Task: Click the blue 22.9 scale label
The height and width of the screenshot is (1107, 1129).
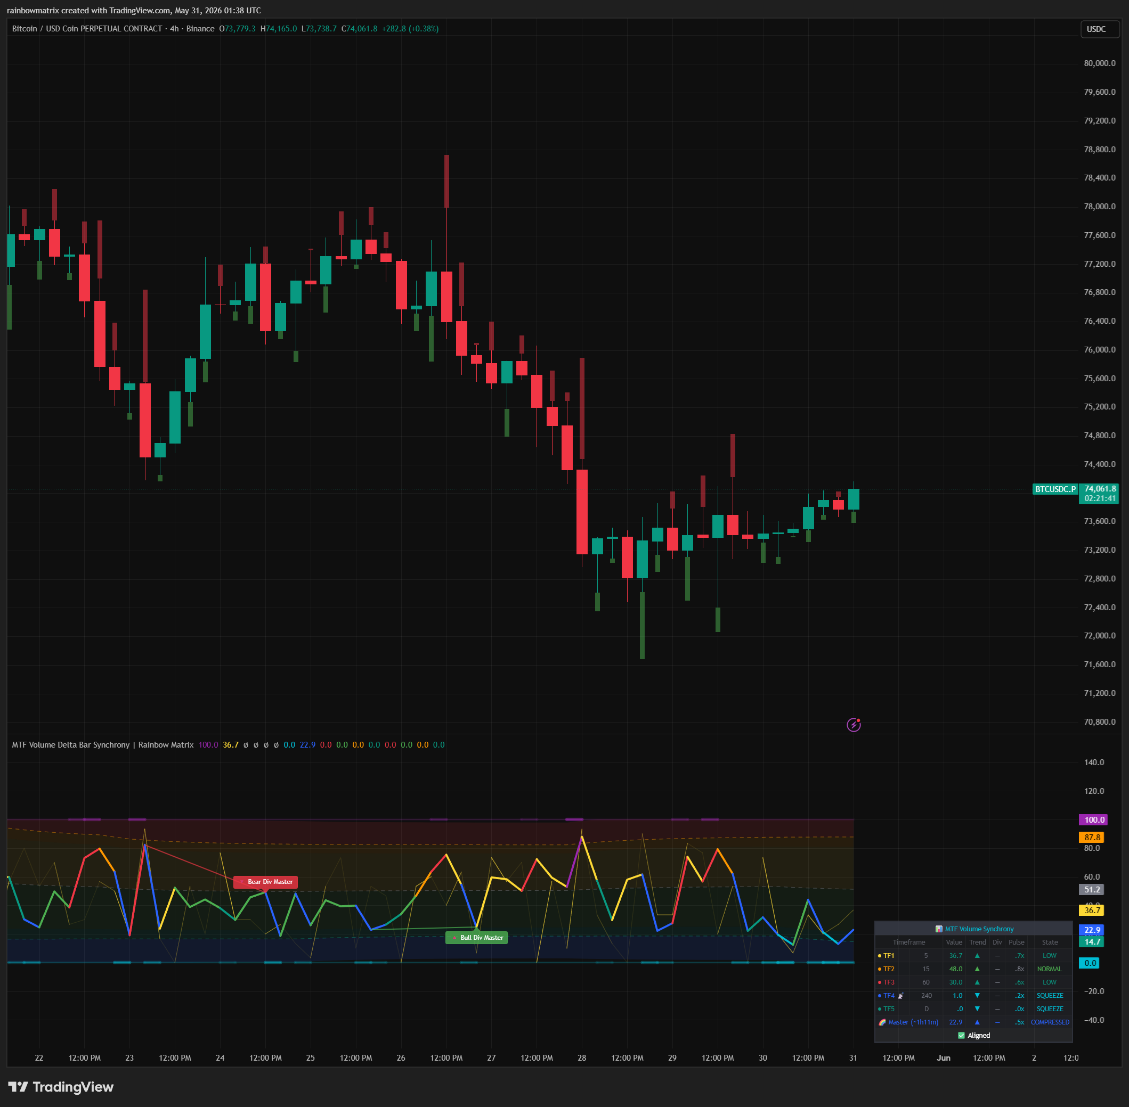Action: tap(1092, 930)
